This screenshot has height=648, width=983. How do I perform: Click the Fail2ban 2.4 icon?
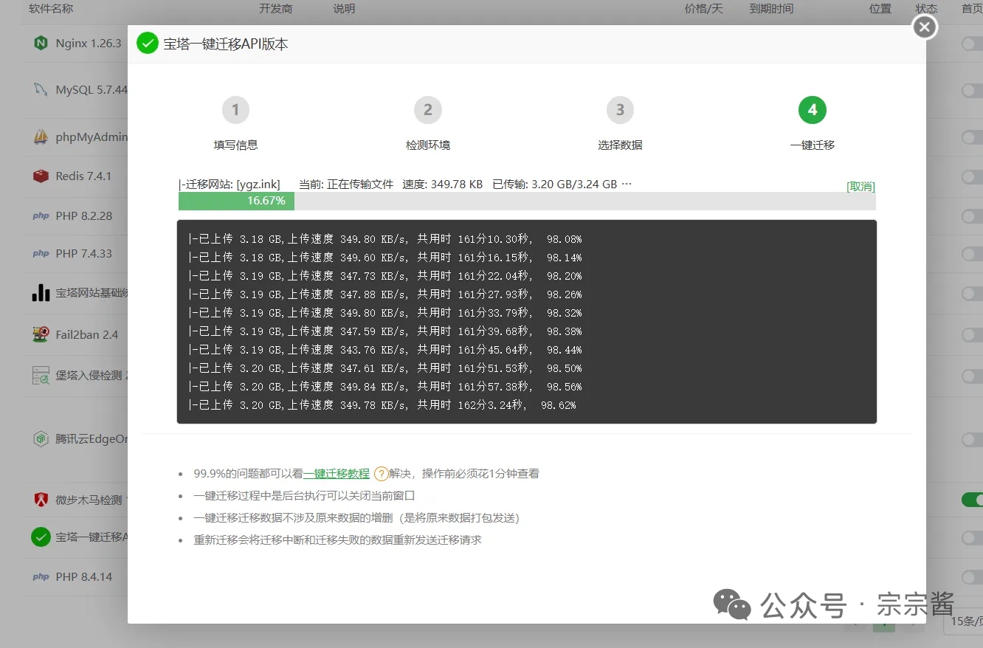point(41,334)
